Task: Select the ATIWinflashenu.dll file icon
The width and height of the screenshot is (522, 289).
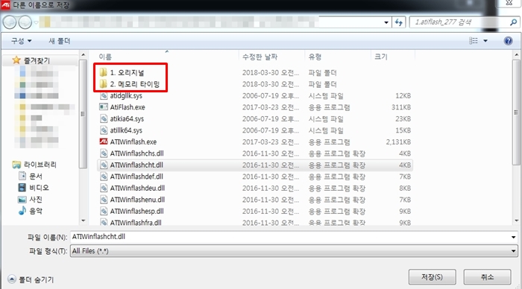Action: [104, 200]
